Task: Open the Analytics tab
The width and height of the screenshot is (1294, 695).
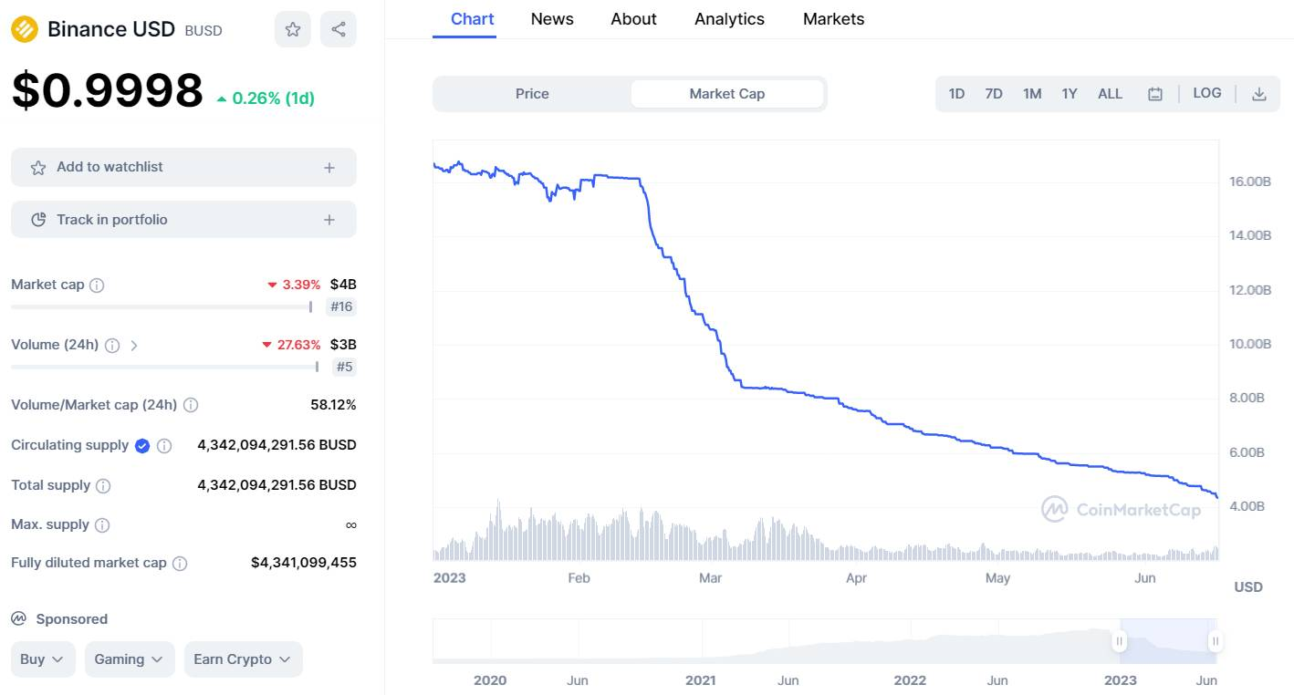Action: [730, 19]
